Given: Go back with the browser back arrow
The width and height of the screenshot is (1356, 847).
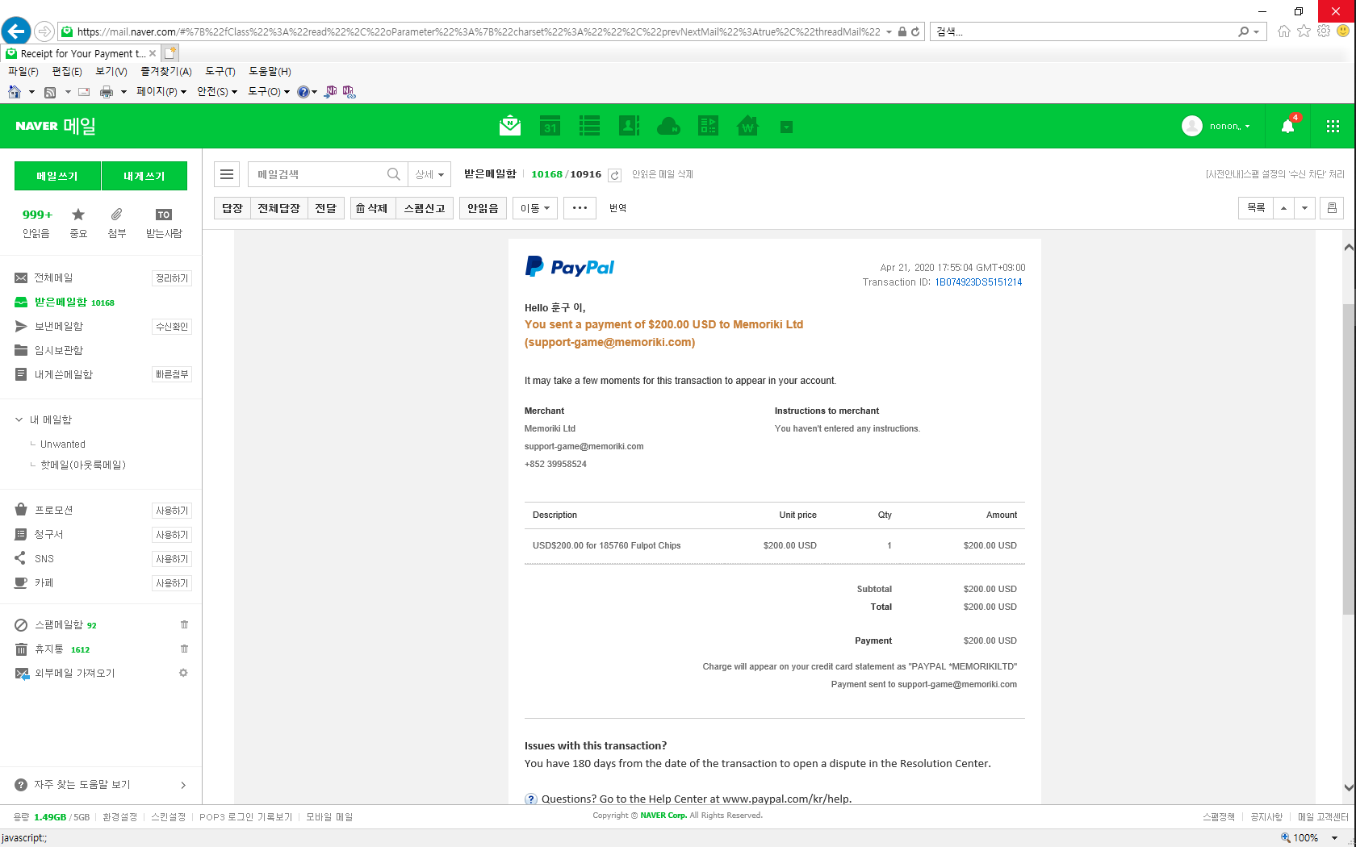Looking at the screenshot, I should point(16,31).
